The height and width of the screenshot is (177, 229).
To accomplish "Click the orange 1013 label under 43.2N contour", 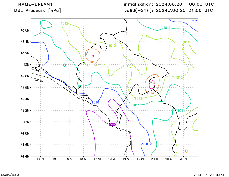I will (x=93, y=62).
